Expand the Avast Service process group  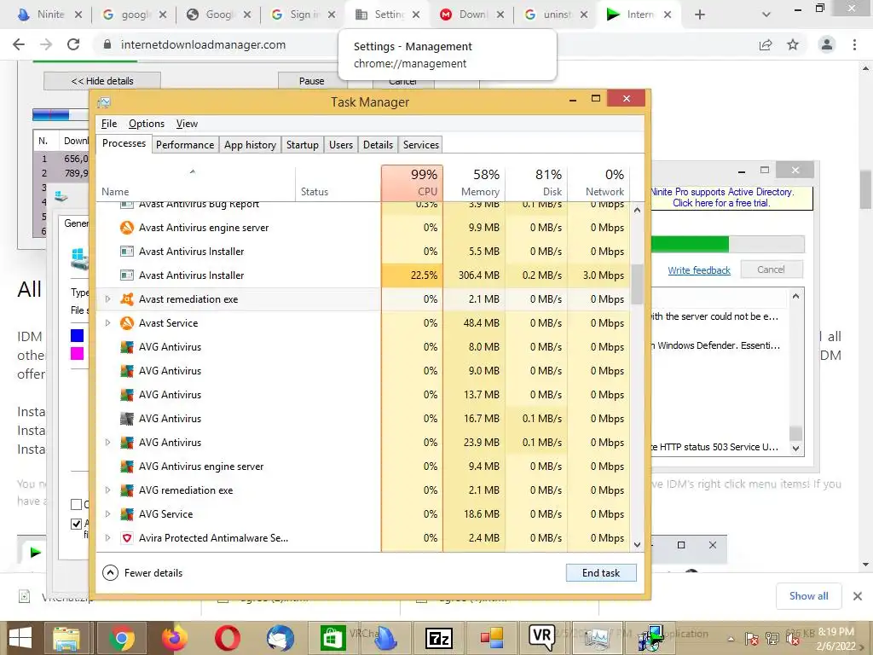pos(108,323)
